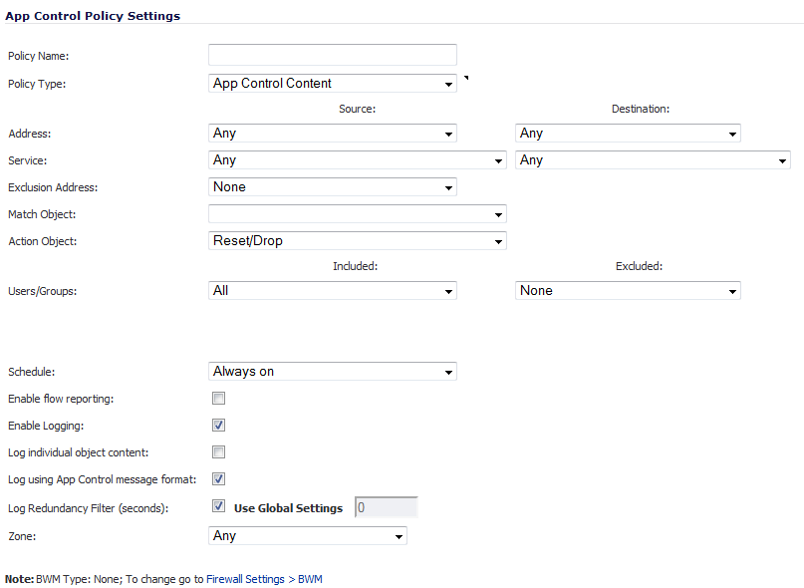Click the Exclusion Address label
Viewport: 804px width, 588px height.
pos(53,187)
